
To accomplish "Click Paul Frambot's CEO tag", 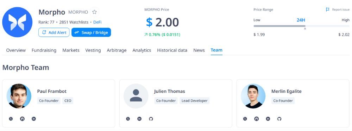I will coord(68,101).
